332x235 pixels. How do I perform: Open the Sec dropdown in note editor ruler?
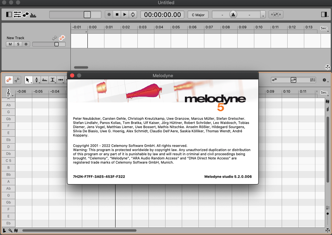(x=324, y=93)
